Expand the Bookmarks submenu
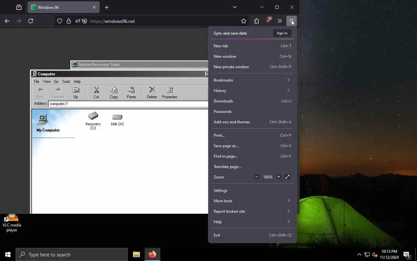This screenshot has width=417, height=261. click(252, 80)
